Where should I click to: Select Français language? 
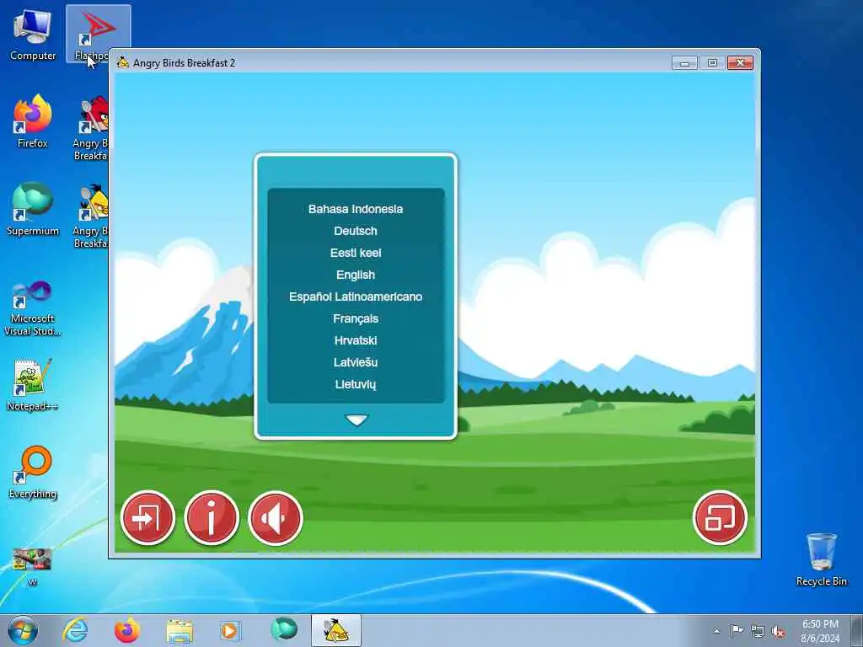pos(356,319)
